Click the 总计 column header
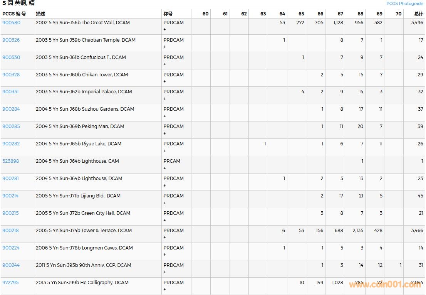This screenshot has height=295, width=426. [x=418, y=14]
